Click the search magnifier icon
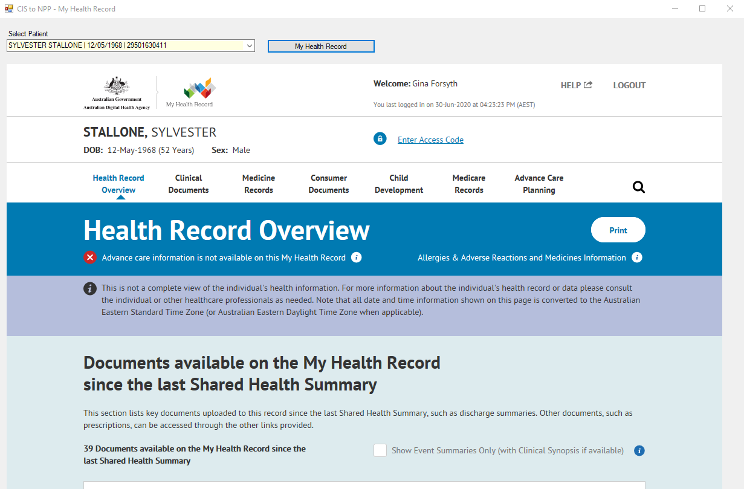Screen dimensions: 744x489 [x=638, y=187]
